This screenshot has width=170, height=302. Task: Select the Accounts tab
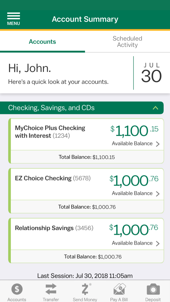click(x=42, y=42)
